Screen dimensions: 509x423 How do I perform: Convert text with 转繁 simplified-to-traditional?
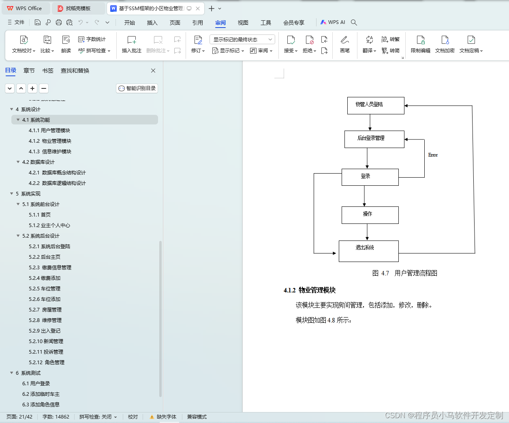(x=391, y=39)
